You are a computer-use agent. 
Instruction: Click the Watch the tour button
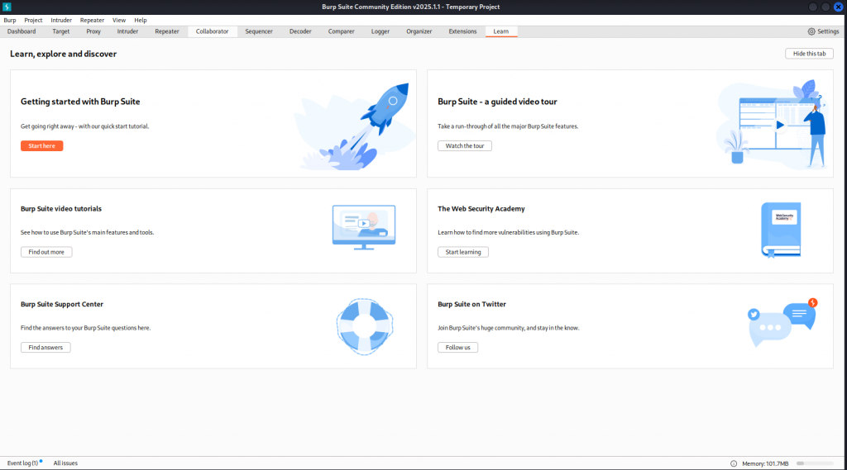(x=464, y=146)
